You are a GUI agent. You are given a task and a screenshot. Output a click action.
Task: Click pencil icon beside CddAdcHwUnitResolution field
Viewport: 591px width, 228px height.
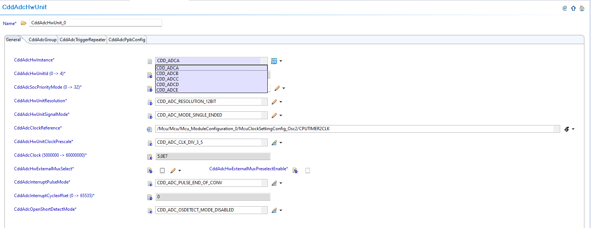pos(274,102)
